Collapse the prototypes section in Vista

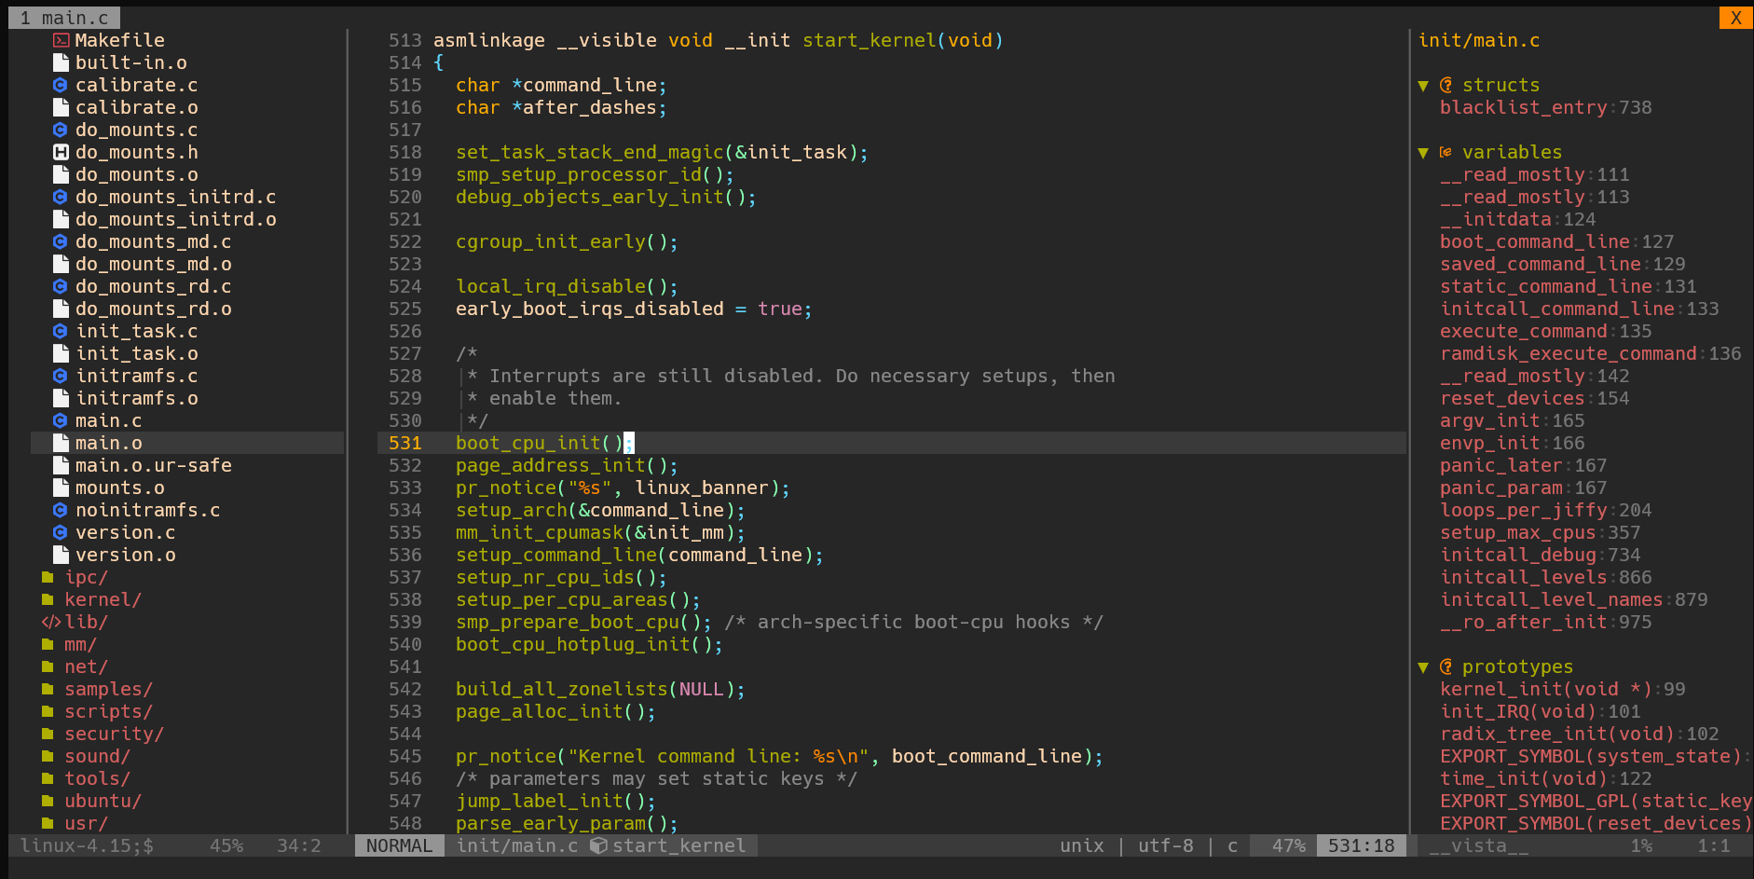click(1423, 667)
